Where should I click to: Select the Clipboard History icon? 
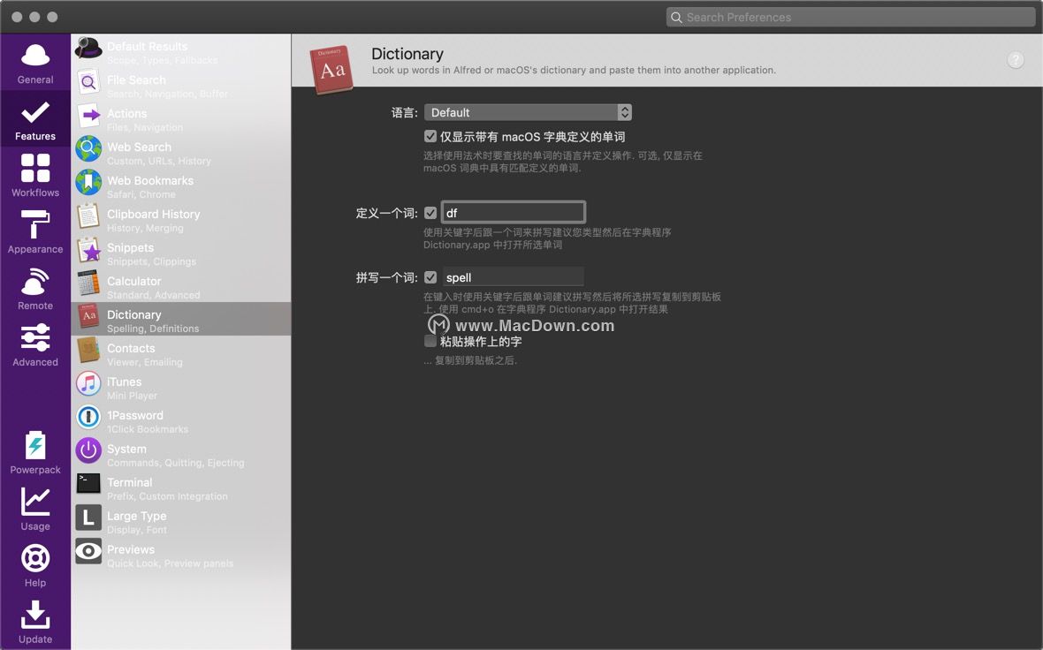88,216
